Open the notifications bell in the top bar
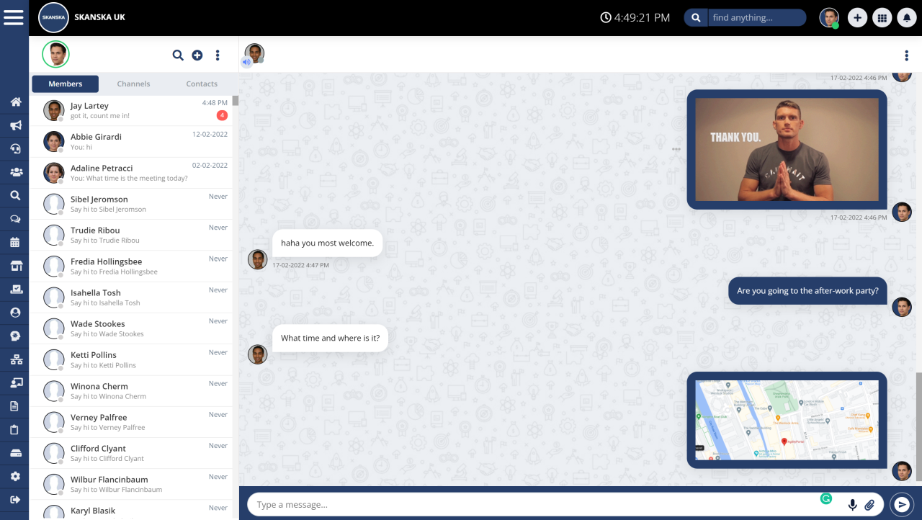 906,17
